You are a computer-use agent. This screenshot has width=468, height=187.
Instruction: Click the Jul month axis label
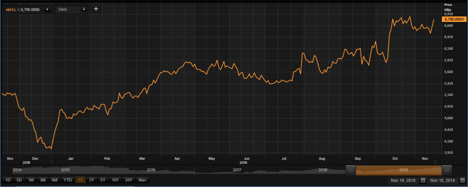[x=284, y=159]
